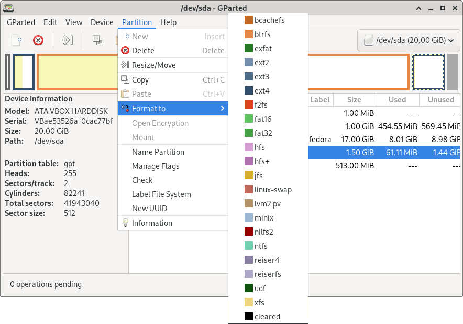This screenshot has height=324, width=463.
Task: Expand the Format to submenu arrow
Action: tap(222, 109)
